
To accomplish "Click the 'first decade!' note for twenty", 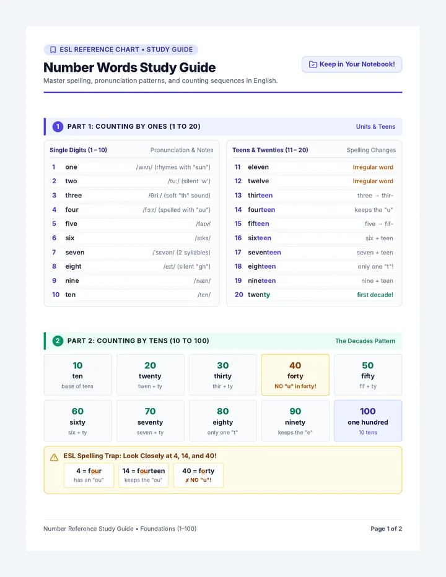I will [375, 295].
